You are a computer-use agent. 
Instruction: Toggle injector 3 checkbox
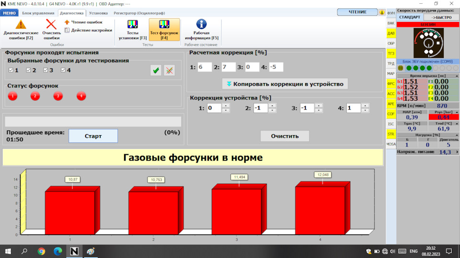pyautogui.click(x=46, y=70)
